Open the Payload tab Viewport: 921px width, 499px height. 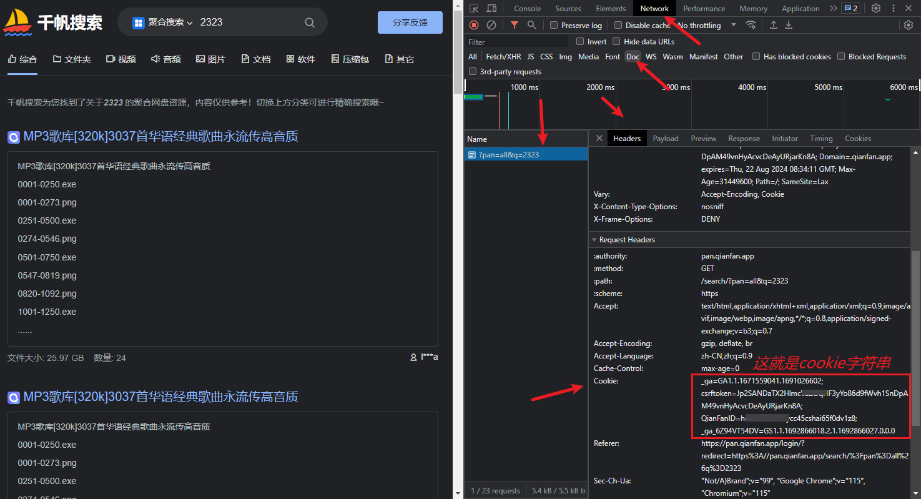click(666, 138)
